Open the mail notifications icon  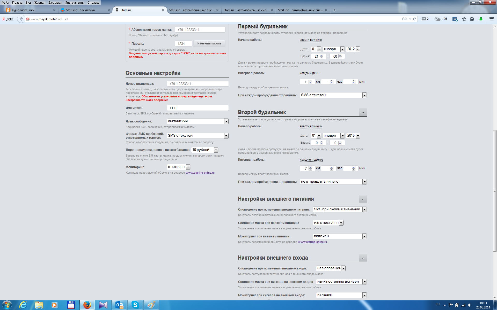coord(424,19)
